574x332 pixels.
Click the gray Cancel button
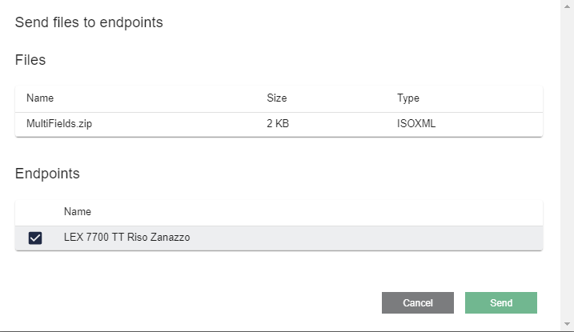[x=418, y=302]
